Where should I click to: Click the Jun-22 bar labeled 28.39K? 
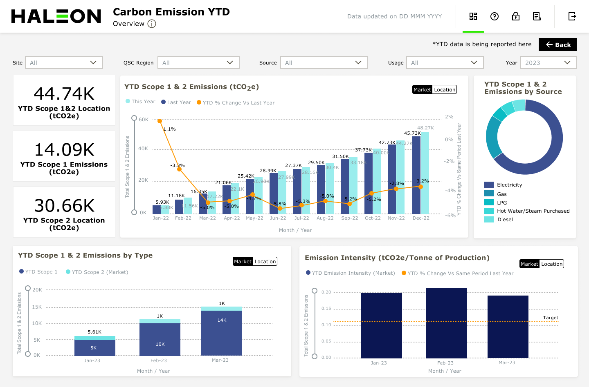(x=274, y=193)
